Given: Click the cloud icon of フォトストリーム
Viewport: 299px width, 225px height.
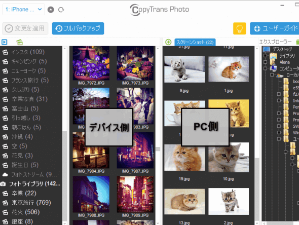Looking at the screenshot, I should [x=5, y=174].
